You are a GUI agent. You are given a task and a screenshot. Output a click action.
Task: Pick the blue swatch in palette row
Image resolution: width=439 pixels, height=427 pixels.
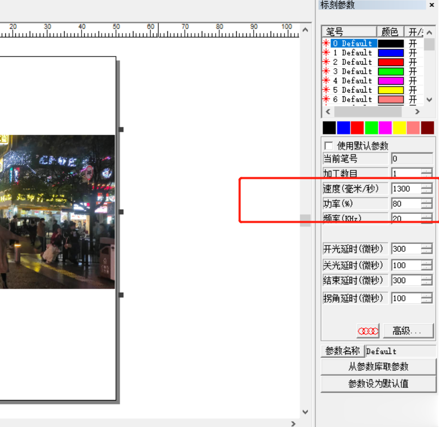(344, 128)
